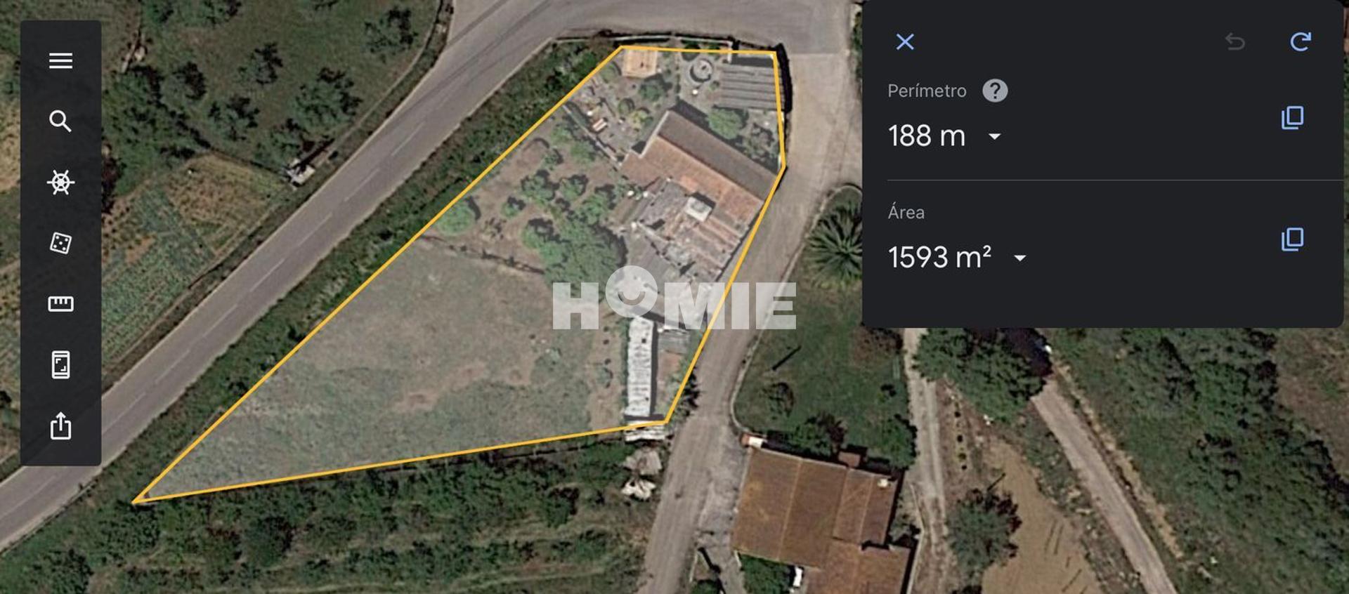Click the share icon in sidebar
The image size is (1349, 594).
tap(60, 425)
